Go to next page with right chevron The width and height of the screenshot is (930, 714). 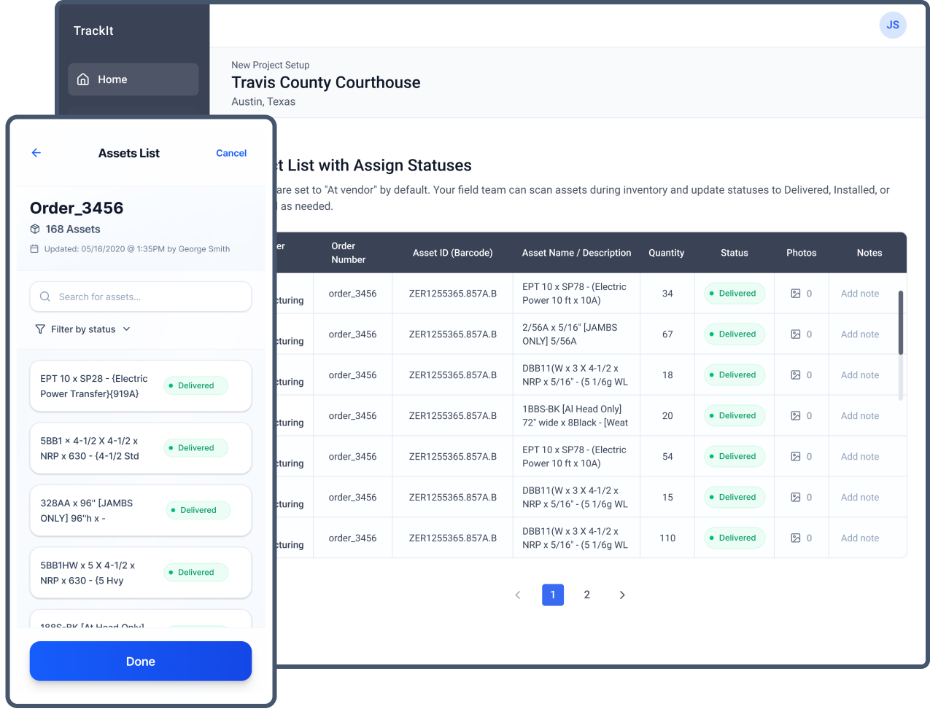tap(622, 595)
